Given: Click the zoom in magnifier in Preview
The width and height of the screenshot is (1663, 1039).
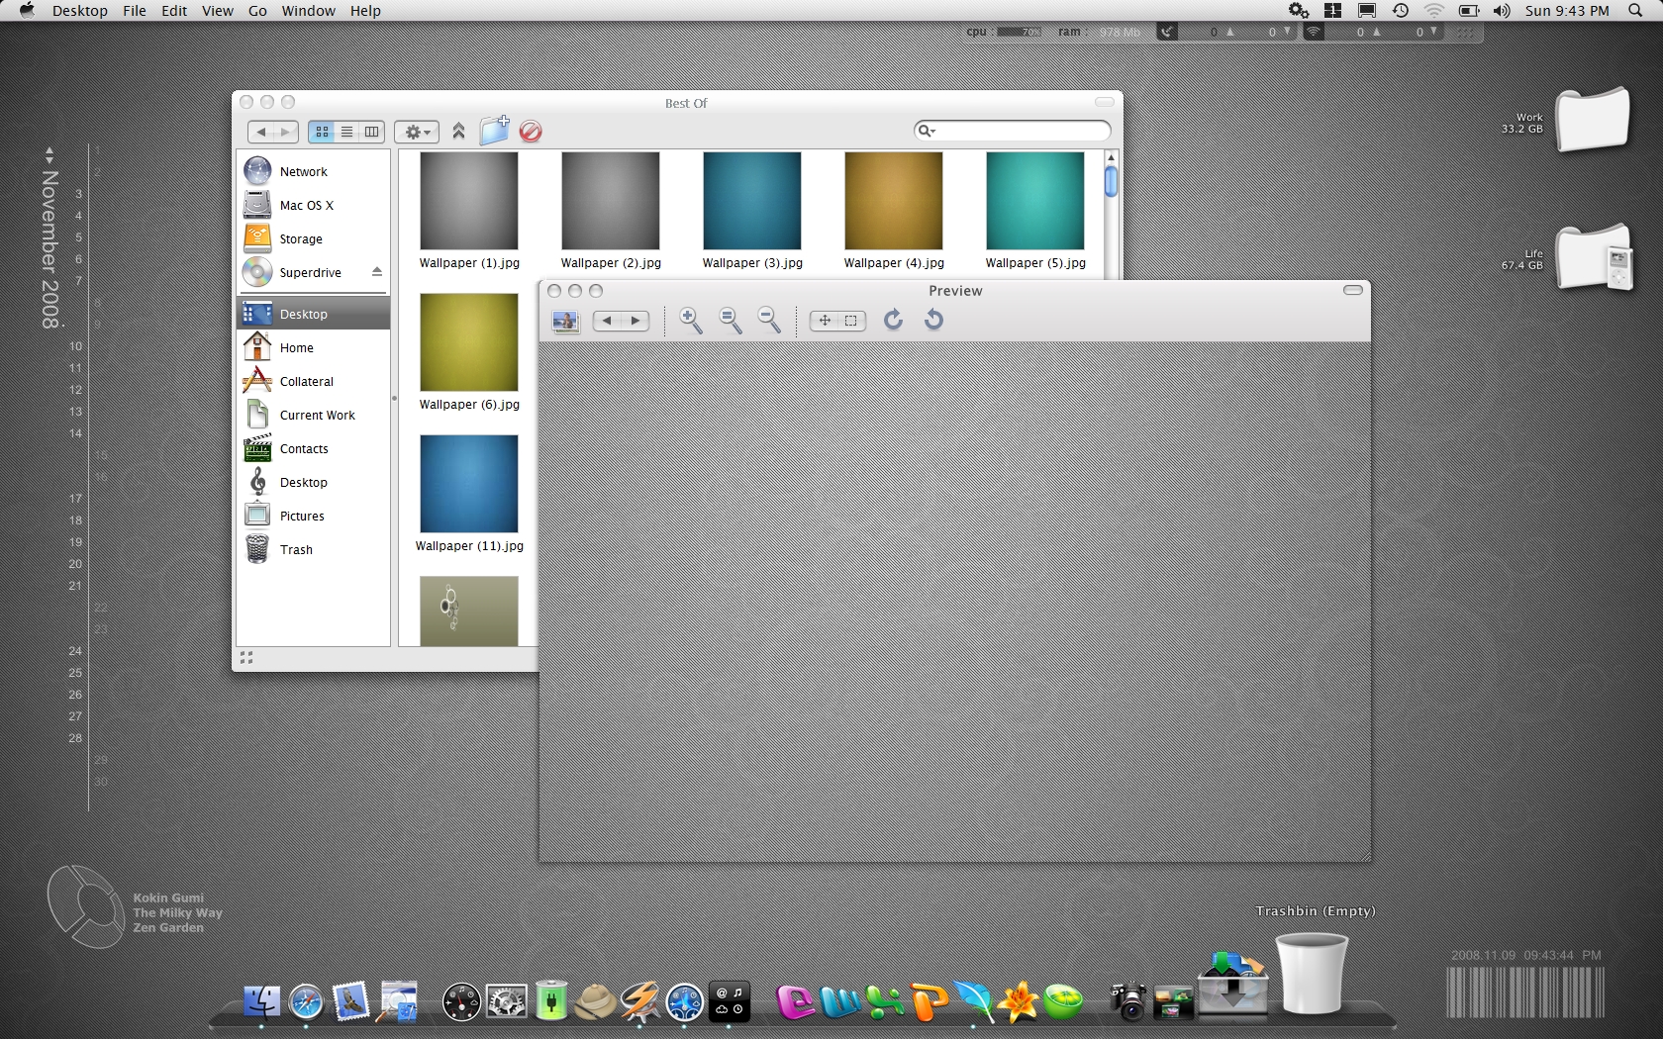Looking at the screenshot, I should point(690,320).
